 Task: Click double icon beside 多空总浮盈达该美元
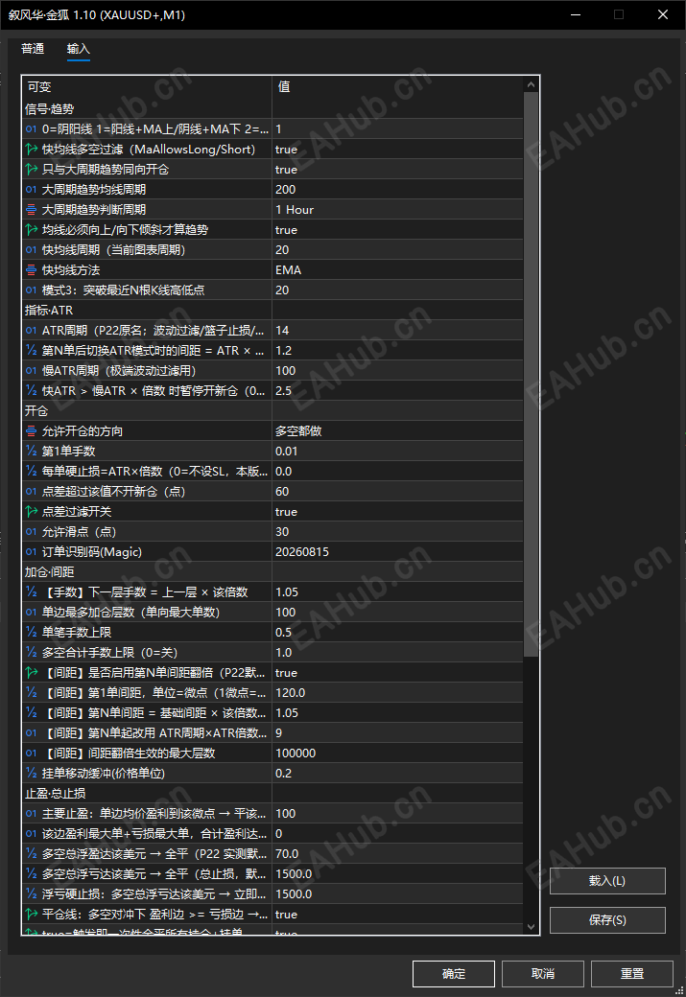(x=31, y=854)
